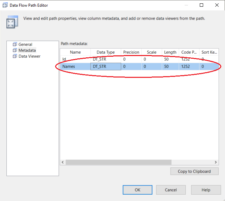
Task: Click the Precision column header
Action: point(131,52)
